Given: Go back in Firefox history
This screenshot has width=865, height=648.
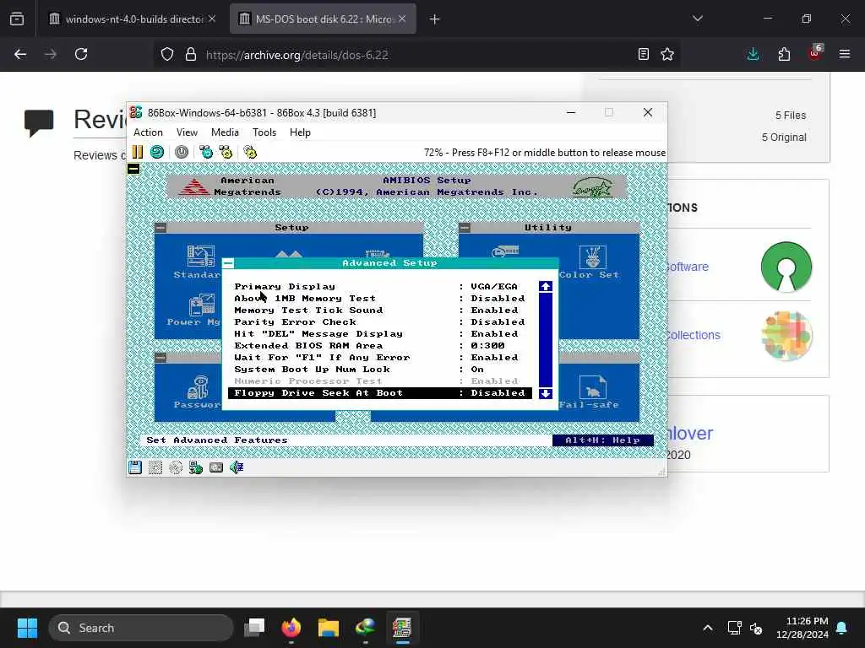Looking at the screenshot, I should pos(20,54).
